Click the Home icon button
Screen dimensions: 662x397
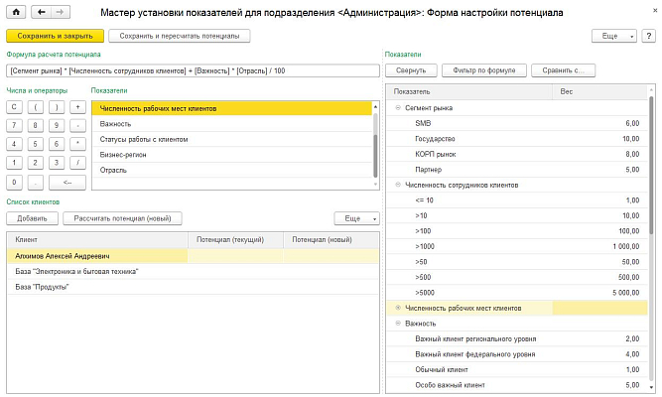point(17,12)
